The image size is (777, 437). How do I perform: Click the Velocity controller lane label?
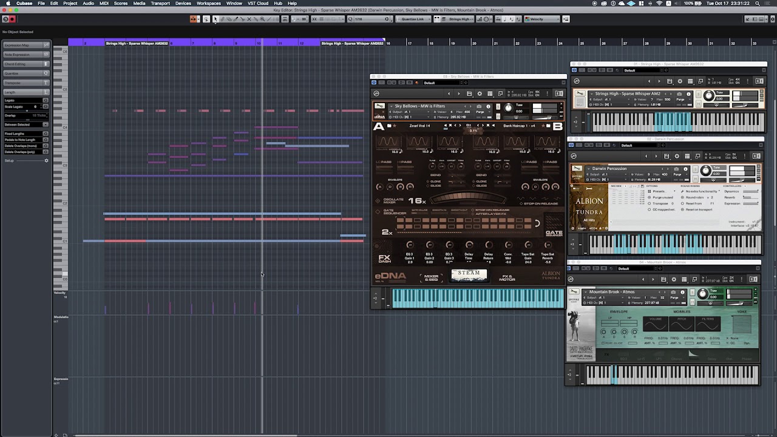59,293
